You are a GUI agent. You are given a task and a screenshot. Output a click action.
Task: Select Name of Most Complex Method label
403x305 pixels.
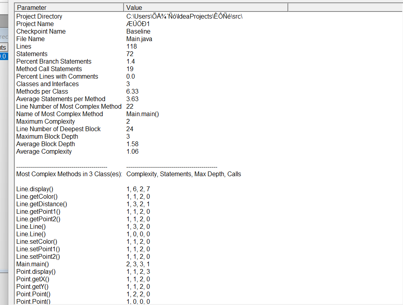point(60,114)
